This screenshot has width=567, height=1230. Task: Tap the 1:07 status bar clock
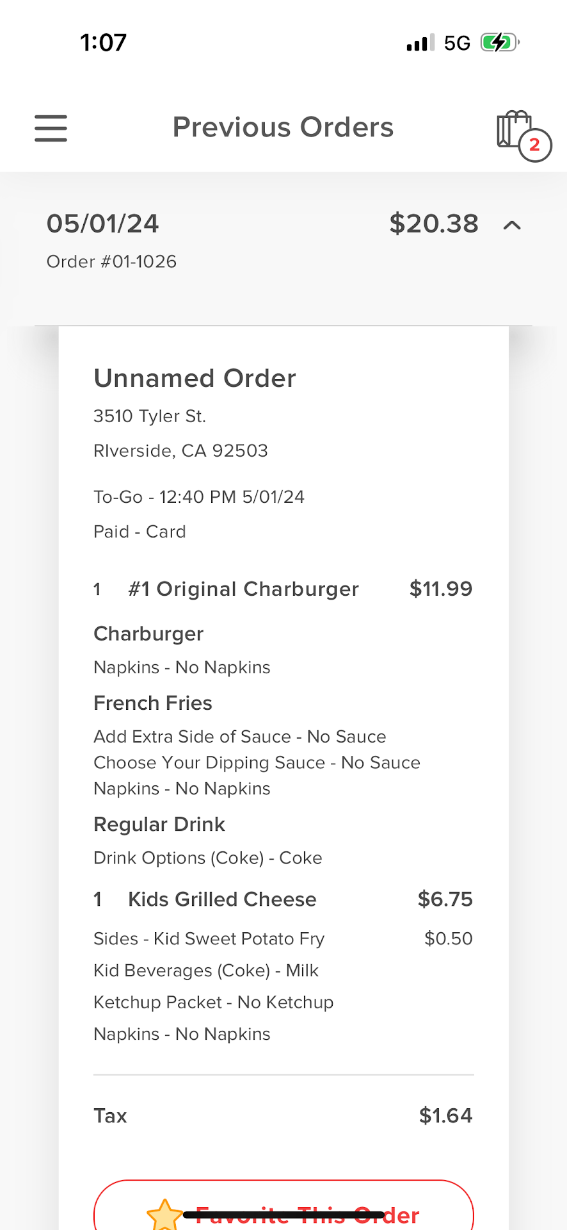point(103,43)
